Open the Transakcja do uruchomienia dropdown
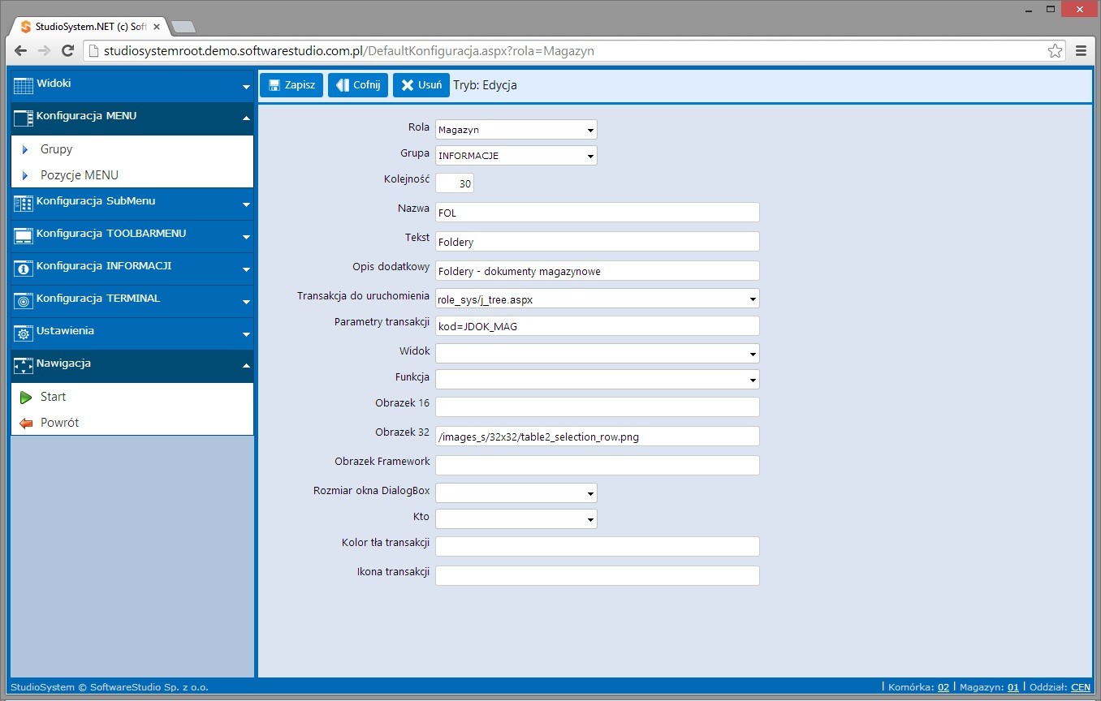 click(x=598, y=299)
